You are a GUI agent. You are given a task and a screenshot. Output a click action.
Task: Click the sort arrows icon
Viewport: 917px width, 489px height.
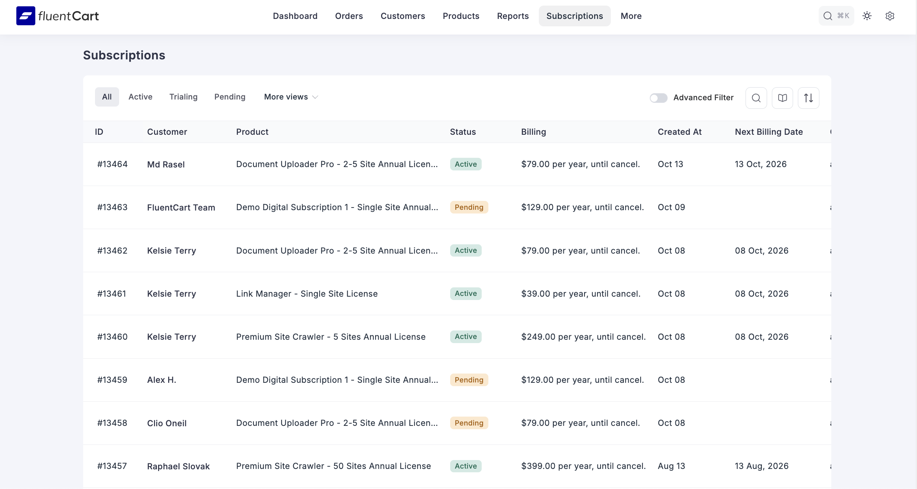(x=809, y=98)
